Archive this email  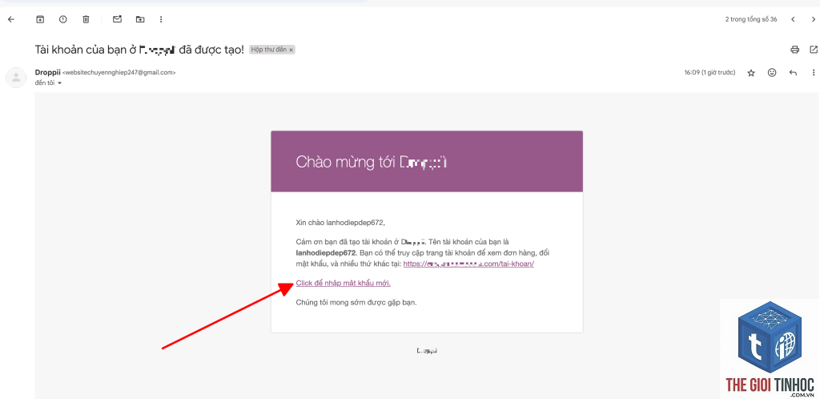(40, 19)
